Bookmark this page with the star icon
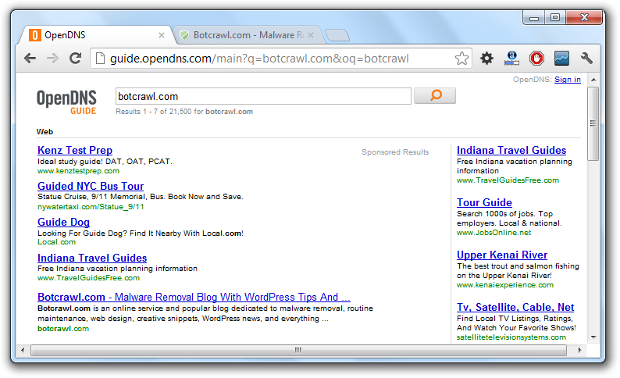 pos(461,59)
